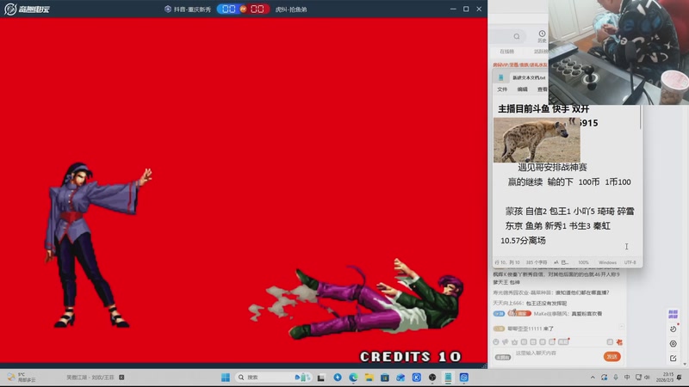Select the 新建文本文档.txt Notepad tab
Screen dimensions: 689x387
tap(529, 77)
